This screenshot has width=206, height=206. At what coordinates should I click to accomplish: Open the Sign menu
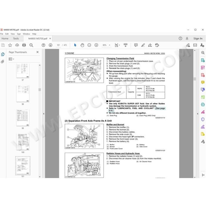[19, 34]
